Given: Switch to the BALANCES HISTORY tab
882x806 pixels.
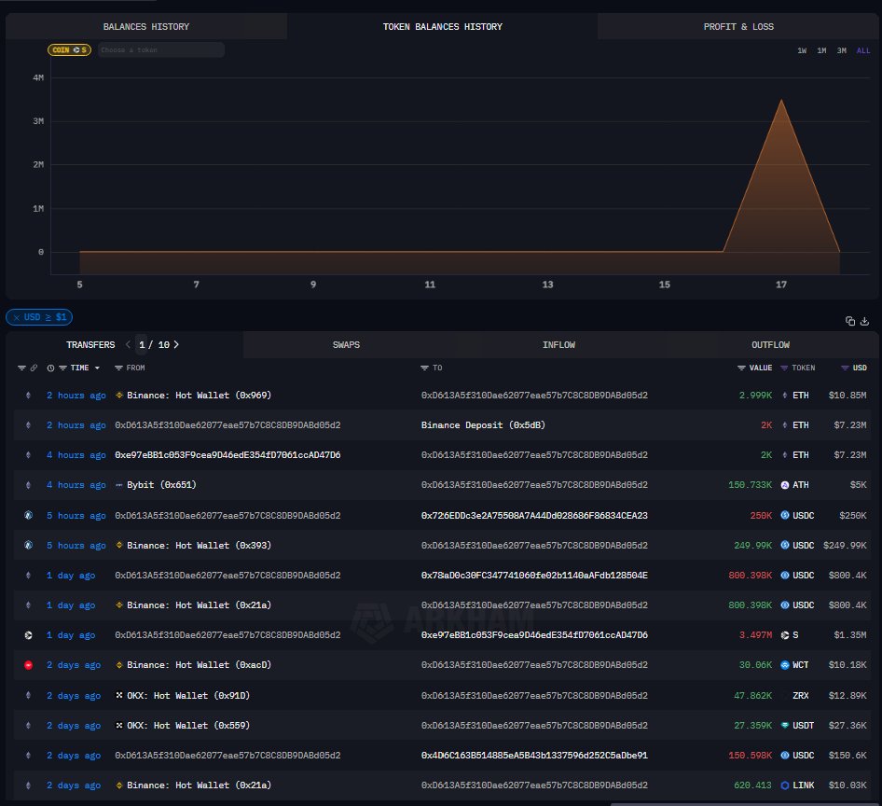Looking at the screenshot, I should 146,26.
